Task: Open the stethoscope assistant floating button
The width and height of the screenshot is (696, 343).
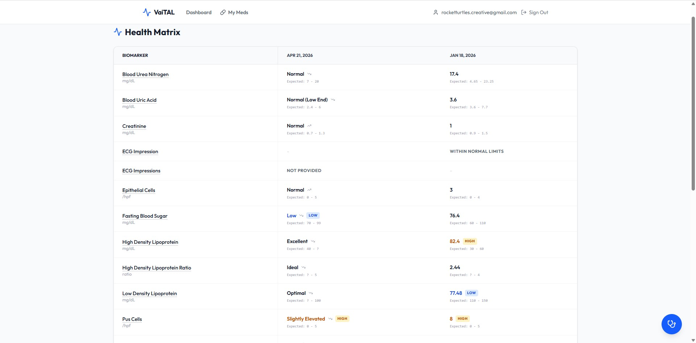Action: point(671,324)
